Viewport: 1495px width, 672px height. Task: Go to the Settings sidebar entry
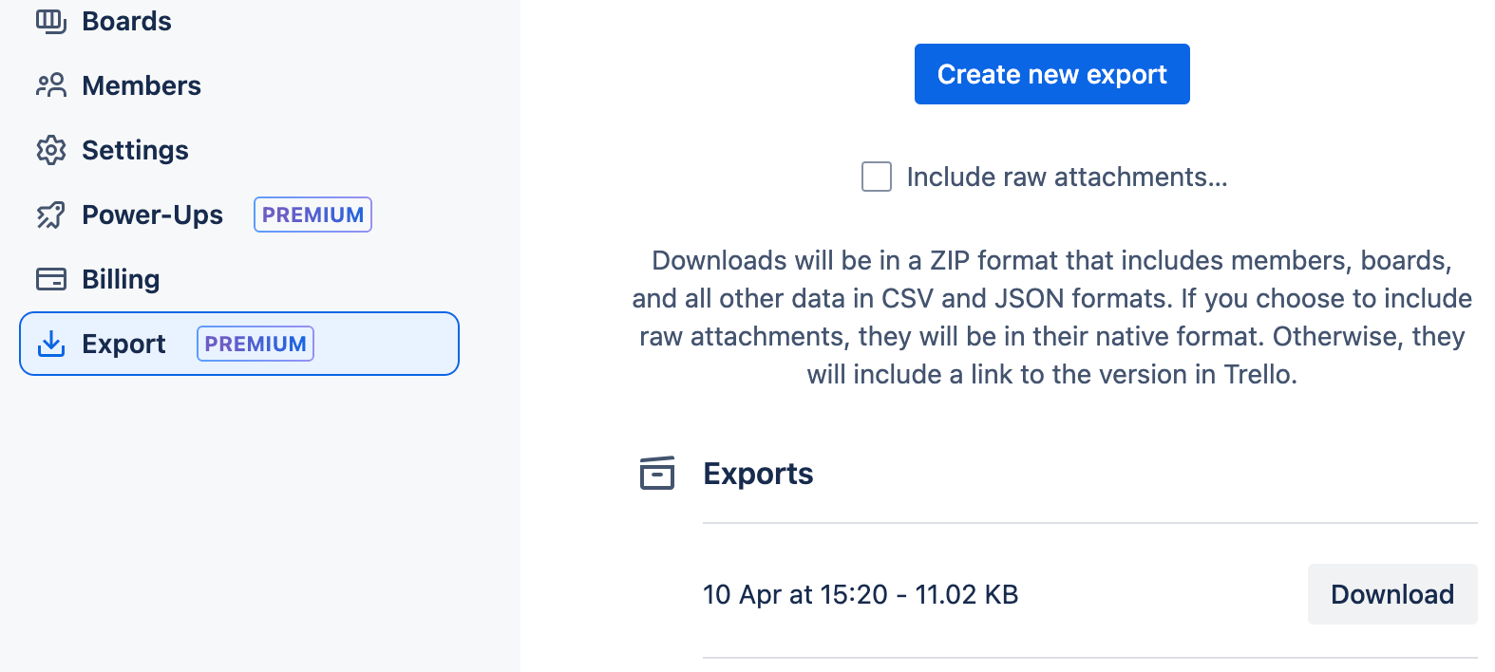tap(135, 150)
